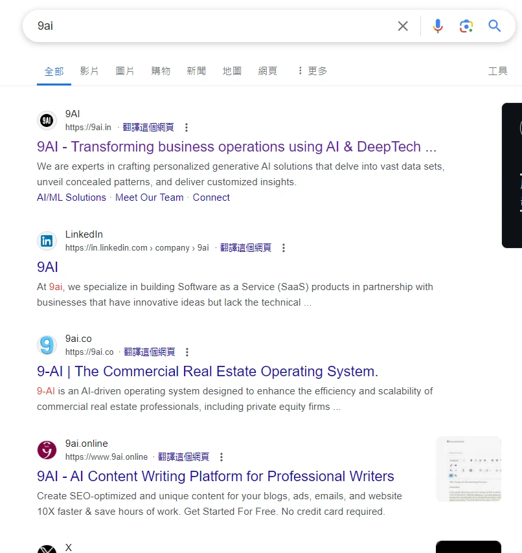Expand the 更多 filter menu
Screen dimensions: 522x553
(312, 71)
